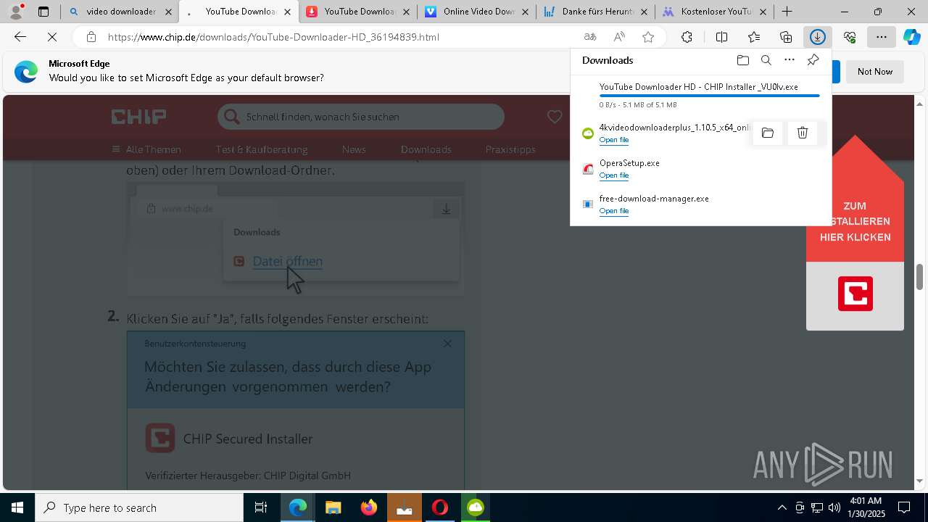Open the 'Alle Themen' menu
The image size is (928, 522).
pyautogui.click(x=146, y=149)
